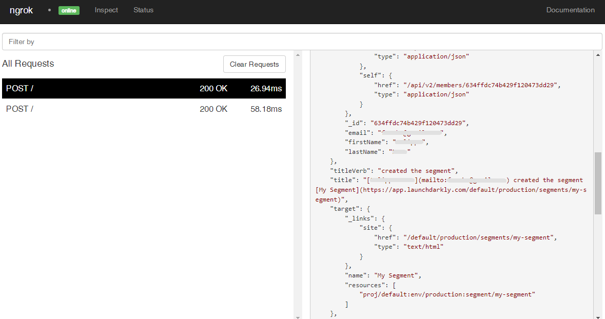Click the "proj/default:env/production:segment/my-segment" resource string
This screenshot has height=319, width=605.
coord(447,294)
